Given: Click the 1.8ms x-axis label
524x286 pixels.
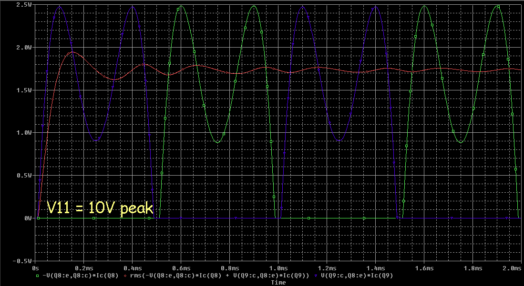Looking at the screenshot, I should coord(473,268).
